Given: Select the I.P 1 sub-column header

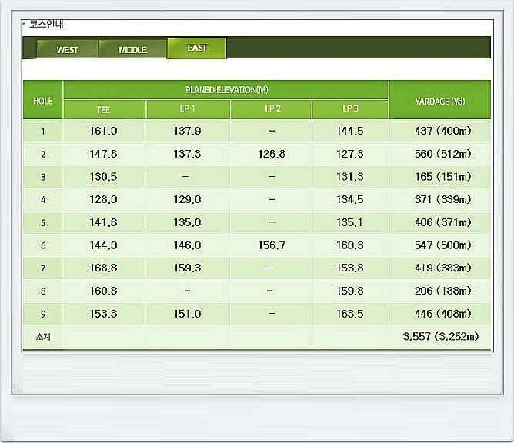Looking at the screenshot, I should 188,110.
